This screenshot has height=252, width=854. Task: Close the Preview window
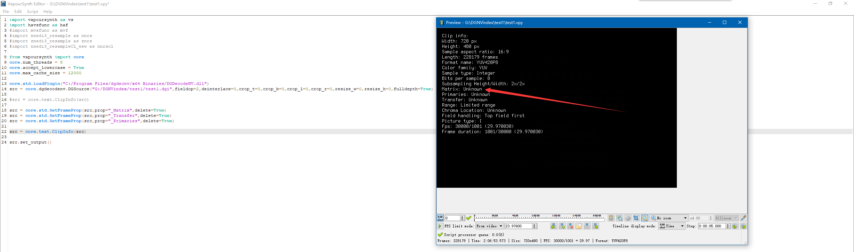(x=740, y=22)
